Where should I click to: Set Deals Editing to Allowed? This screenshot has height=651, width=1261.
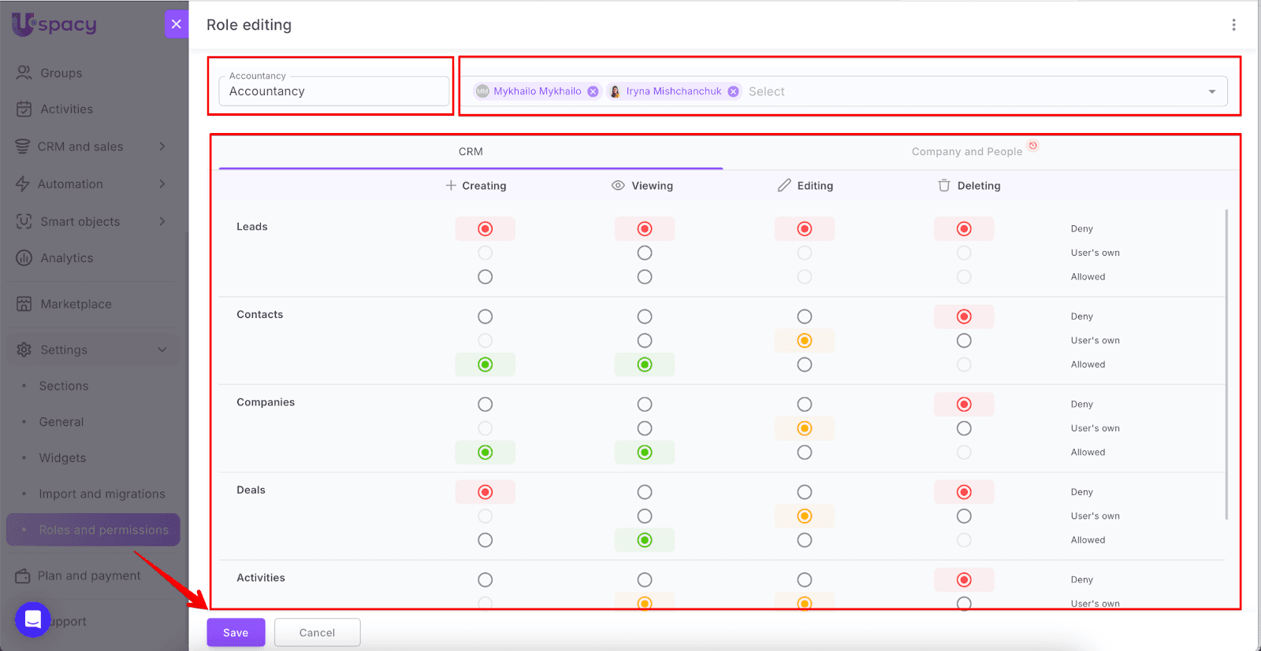[x=804, y=540]
